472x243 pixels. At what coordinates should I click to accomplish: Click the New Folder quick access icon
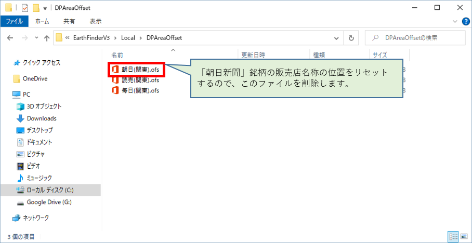[36, 8]
